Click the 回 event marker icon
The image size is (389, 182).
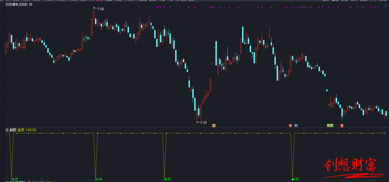(x=214, y=126)
